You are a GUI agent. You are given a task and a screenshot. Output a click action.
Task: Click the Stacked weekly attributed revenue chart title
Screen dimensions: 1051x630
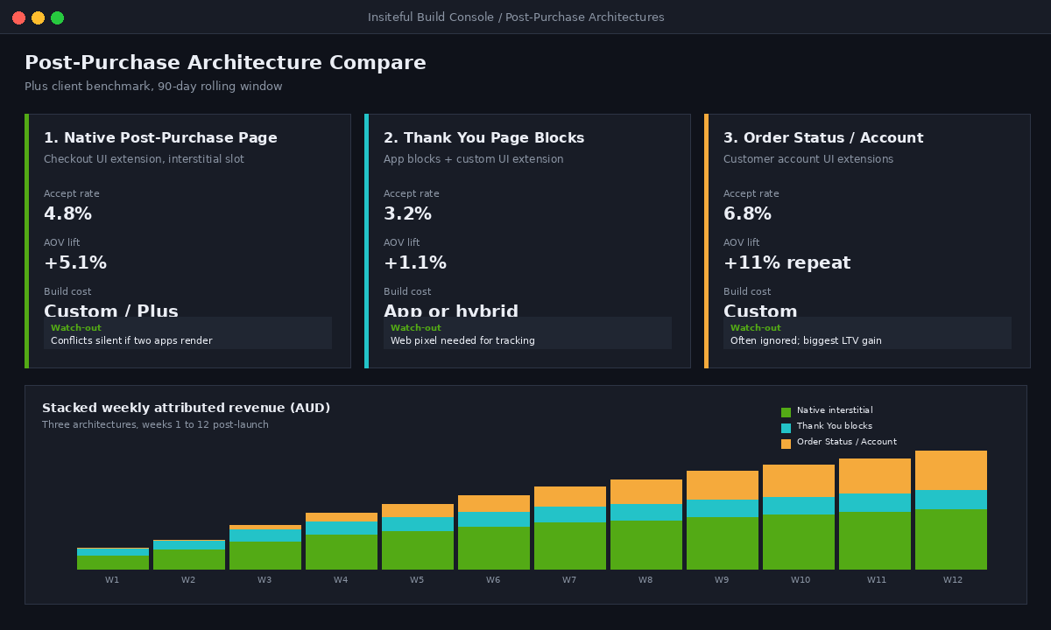[186, 408]
